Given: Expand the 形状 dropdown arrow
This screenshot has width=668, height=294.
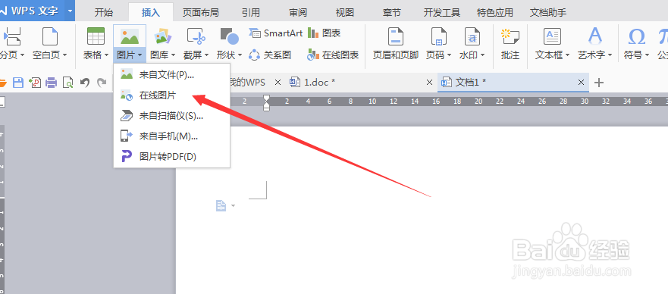Looking at the screenshot, I should 240,55.
